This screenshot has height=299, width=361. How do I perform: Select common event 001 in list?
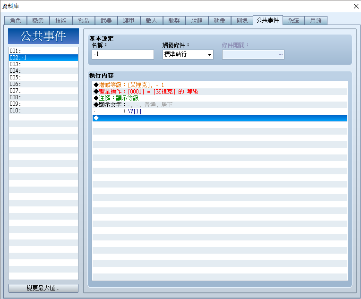(43, 51)
